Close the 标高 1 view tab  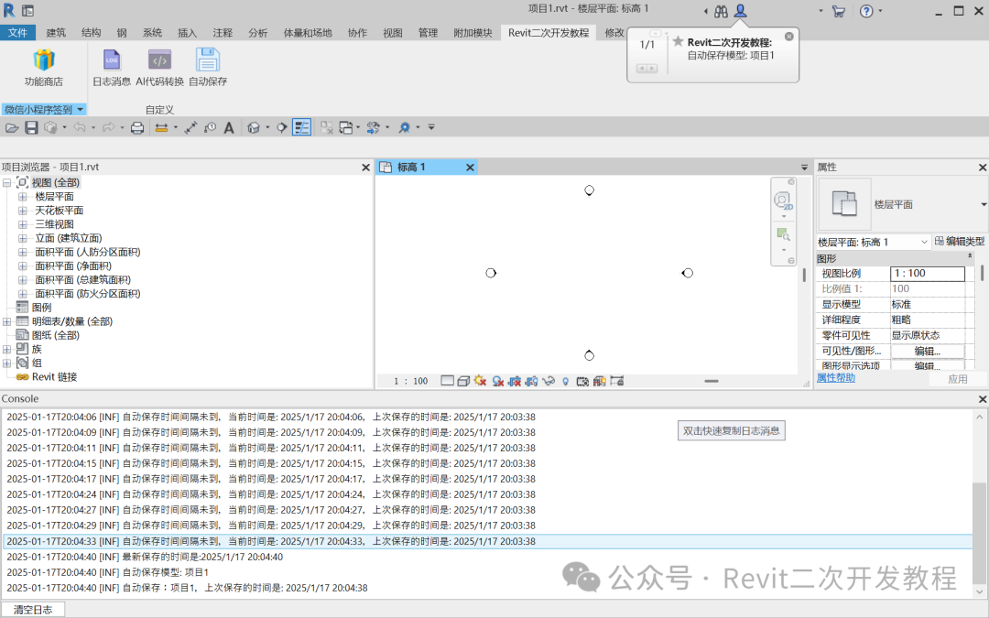(470, 168)
